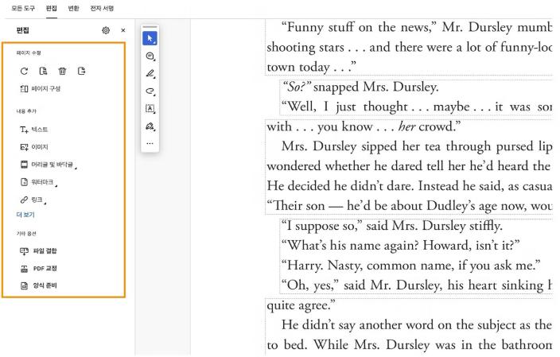Click the line starting "to bed. While Mrs. Dursley"
560x357 pixels.
(x=410, y=345)
